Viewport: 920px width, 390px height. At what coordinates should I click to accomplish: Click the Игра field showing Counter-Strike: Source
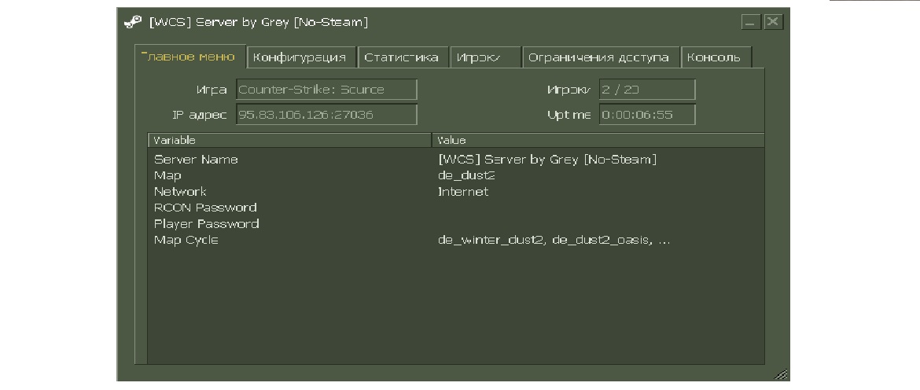[x=327, y=90]
